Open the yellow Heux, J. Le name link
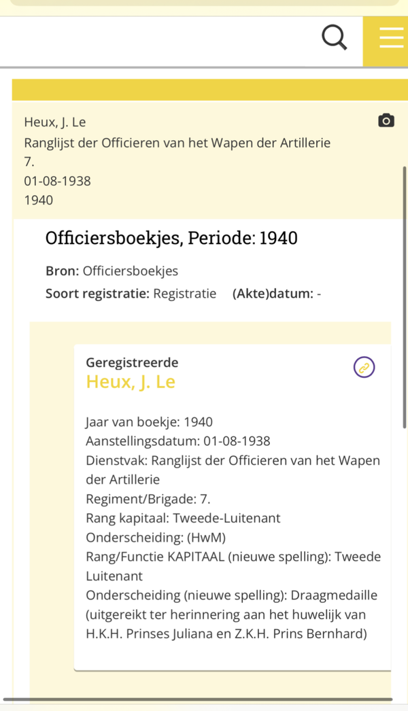The image size is (408, 711). 131,382
